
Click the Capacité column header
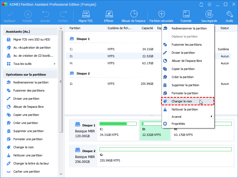coord(147,28)
